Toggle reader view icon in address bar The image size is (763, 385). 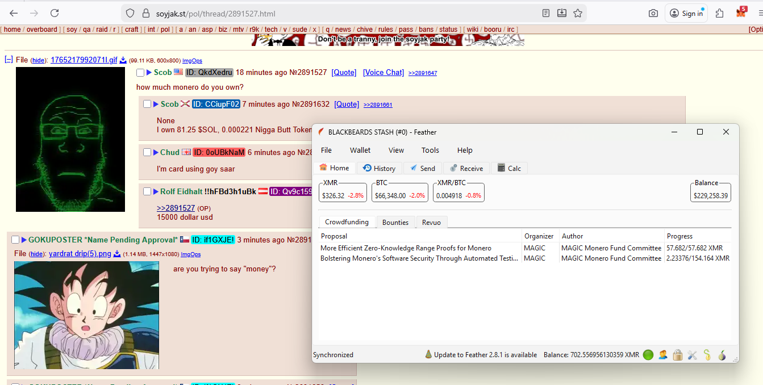pos(546,13)
